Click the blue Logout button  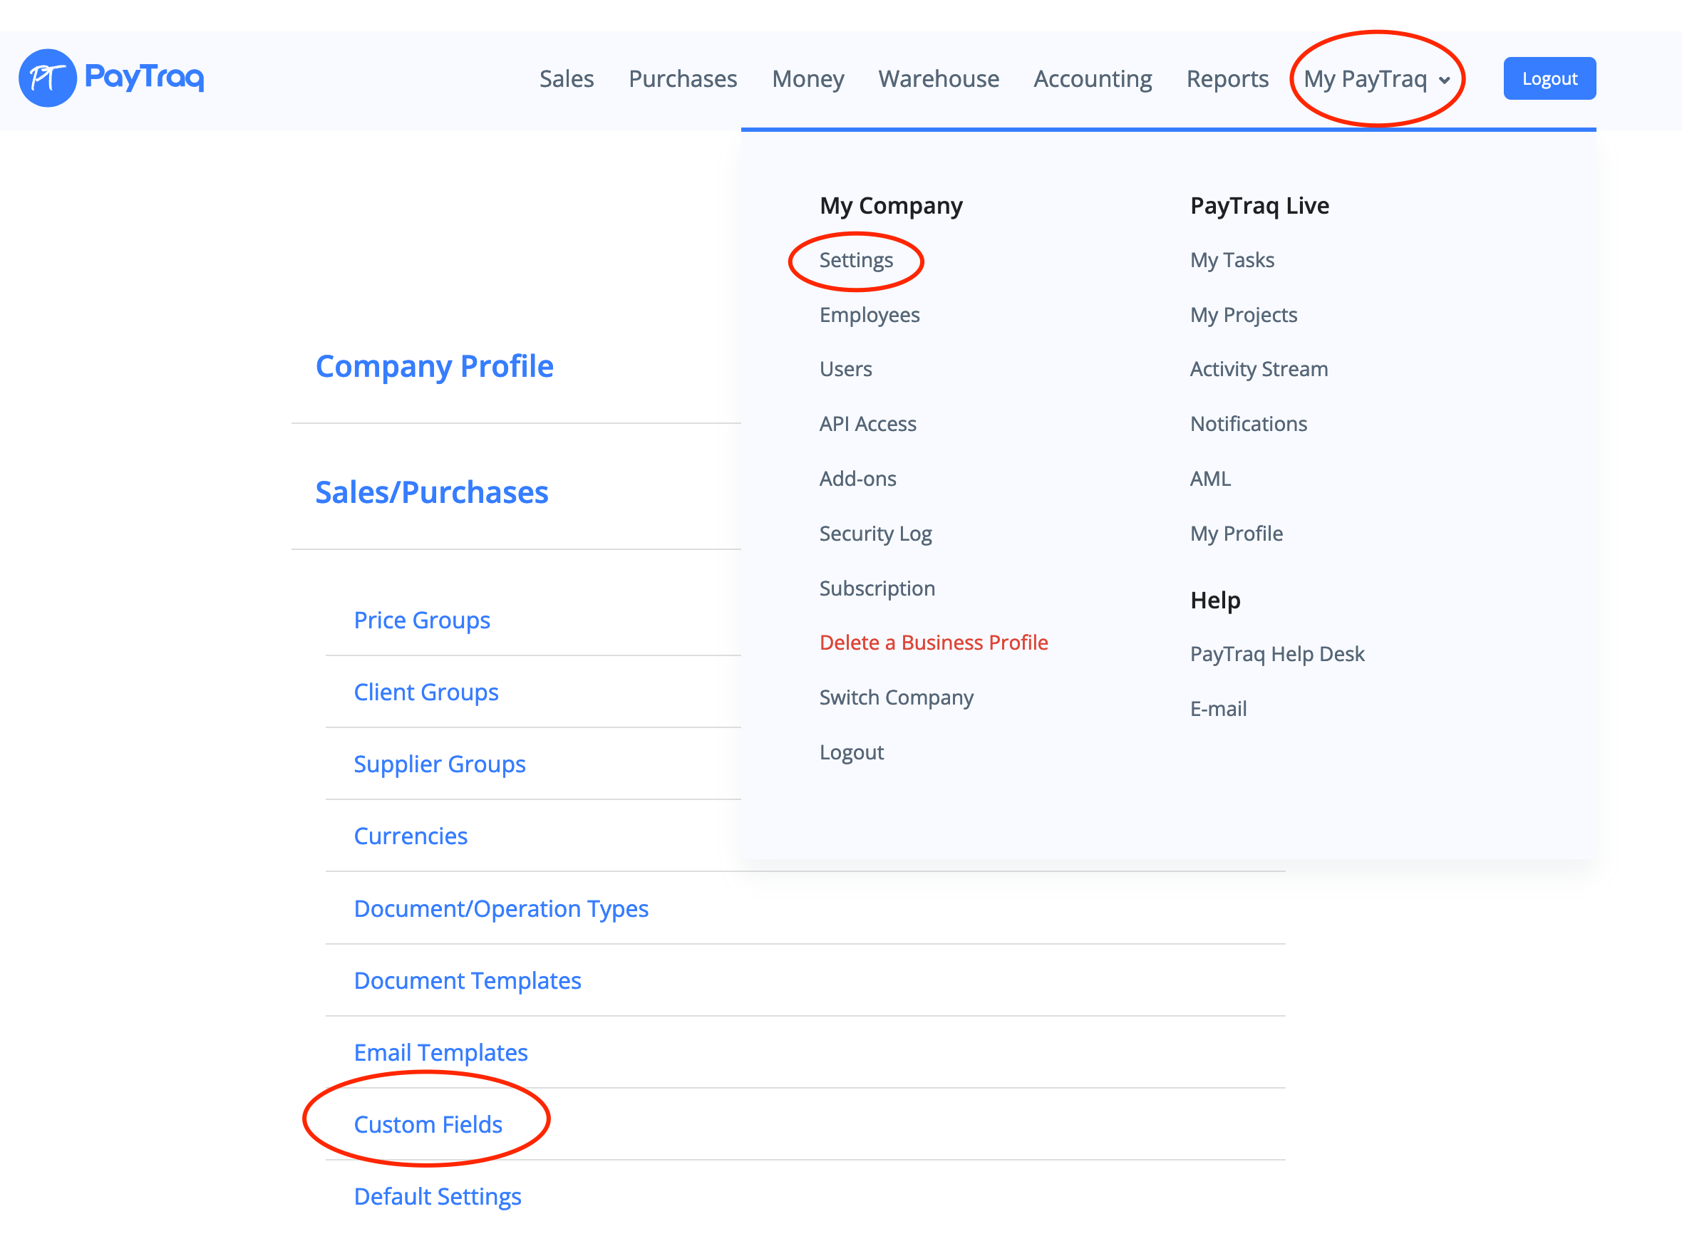(x=1549, y=78)
